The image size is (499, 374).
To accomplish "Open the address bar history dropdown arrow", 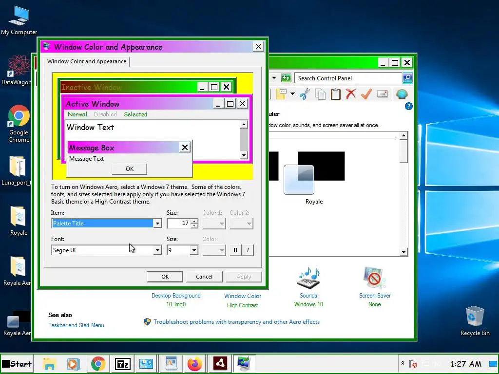I will tap(274, 78).
